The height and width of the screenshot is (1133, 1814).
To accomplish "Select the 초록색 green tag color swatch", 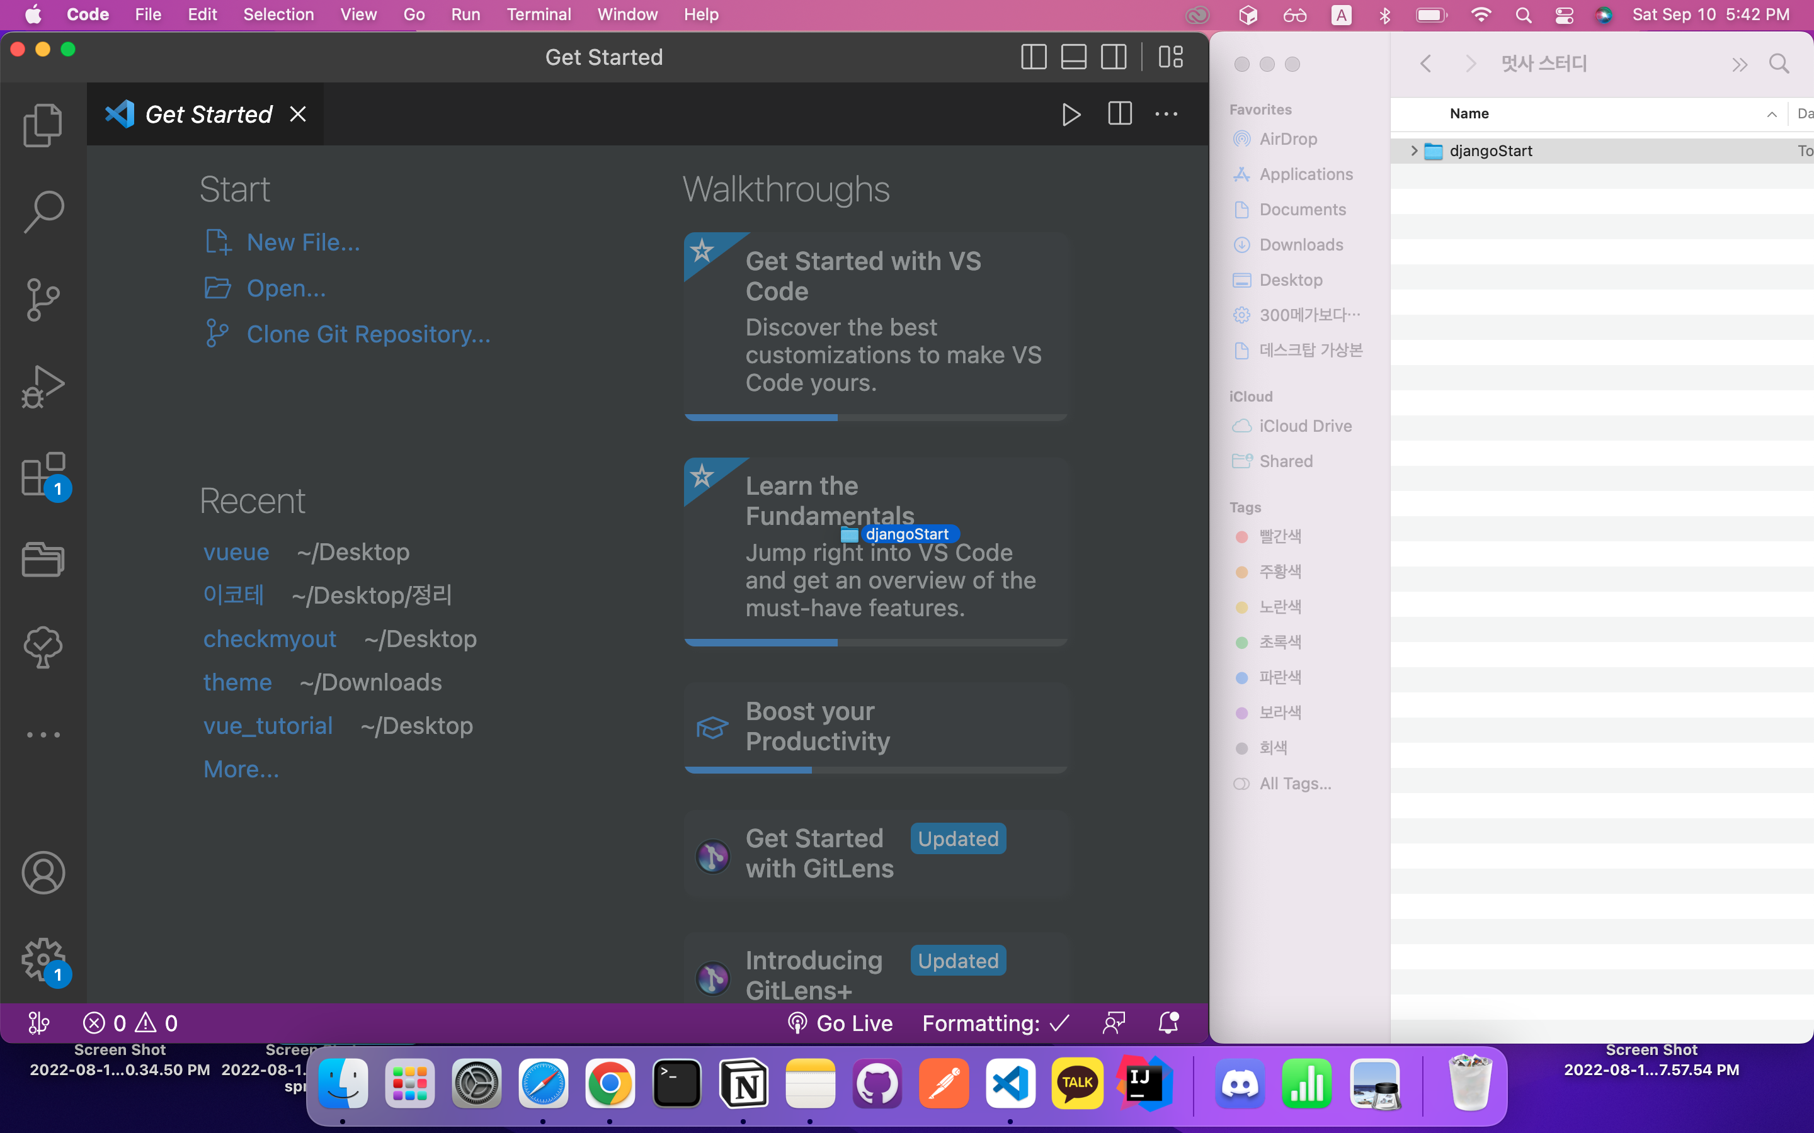I will pyautogui.click(x=1242, y=641).
